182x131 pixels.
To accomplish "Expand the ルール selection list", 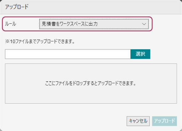I will 94,24.
